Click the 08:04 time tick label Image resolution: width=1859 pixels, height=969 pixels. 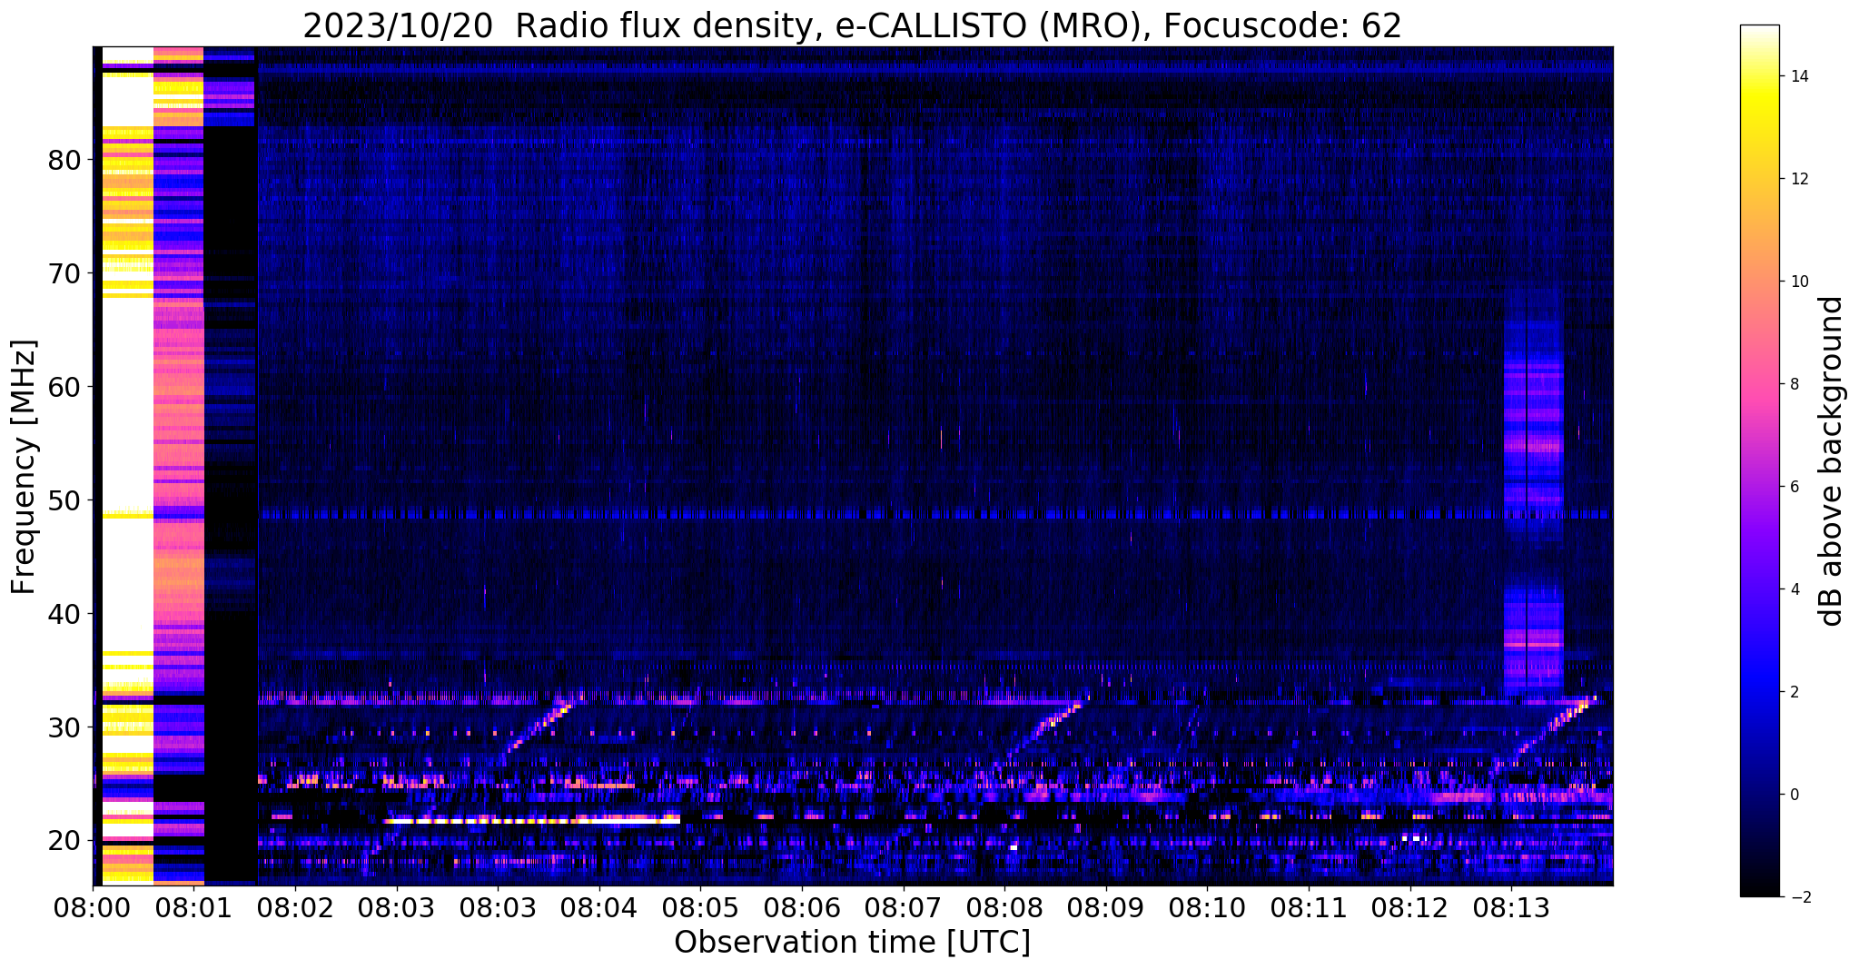coord(599,908)
